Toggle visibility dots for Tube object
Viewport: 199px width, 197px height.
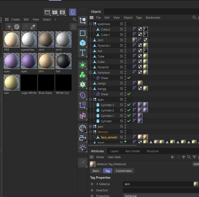(x=125, y=56)
